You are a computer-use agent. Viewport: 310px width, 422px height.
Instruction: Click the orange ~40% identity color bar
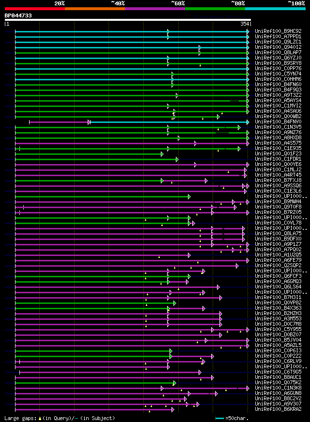tap(95, 9)
